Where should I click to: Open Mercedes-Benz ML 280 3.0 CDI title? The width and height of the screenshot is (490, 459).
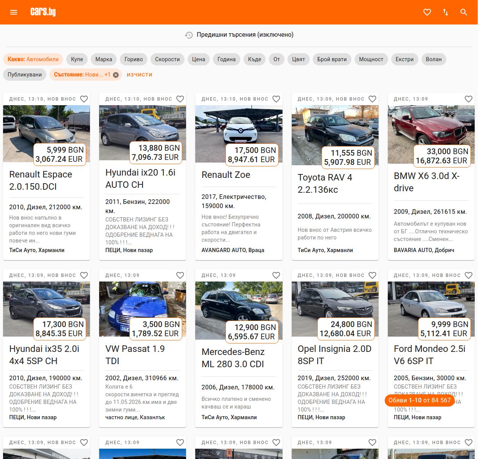click(x=233, y=358)
